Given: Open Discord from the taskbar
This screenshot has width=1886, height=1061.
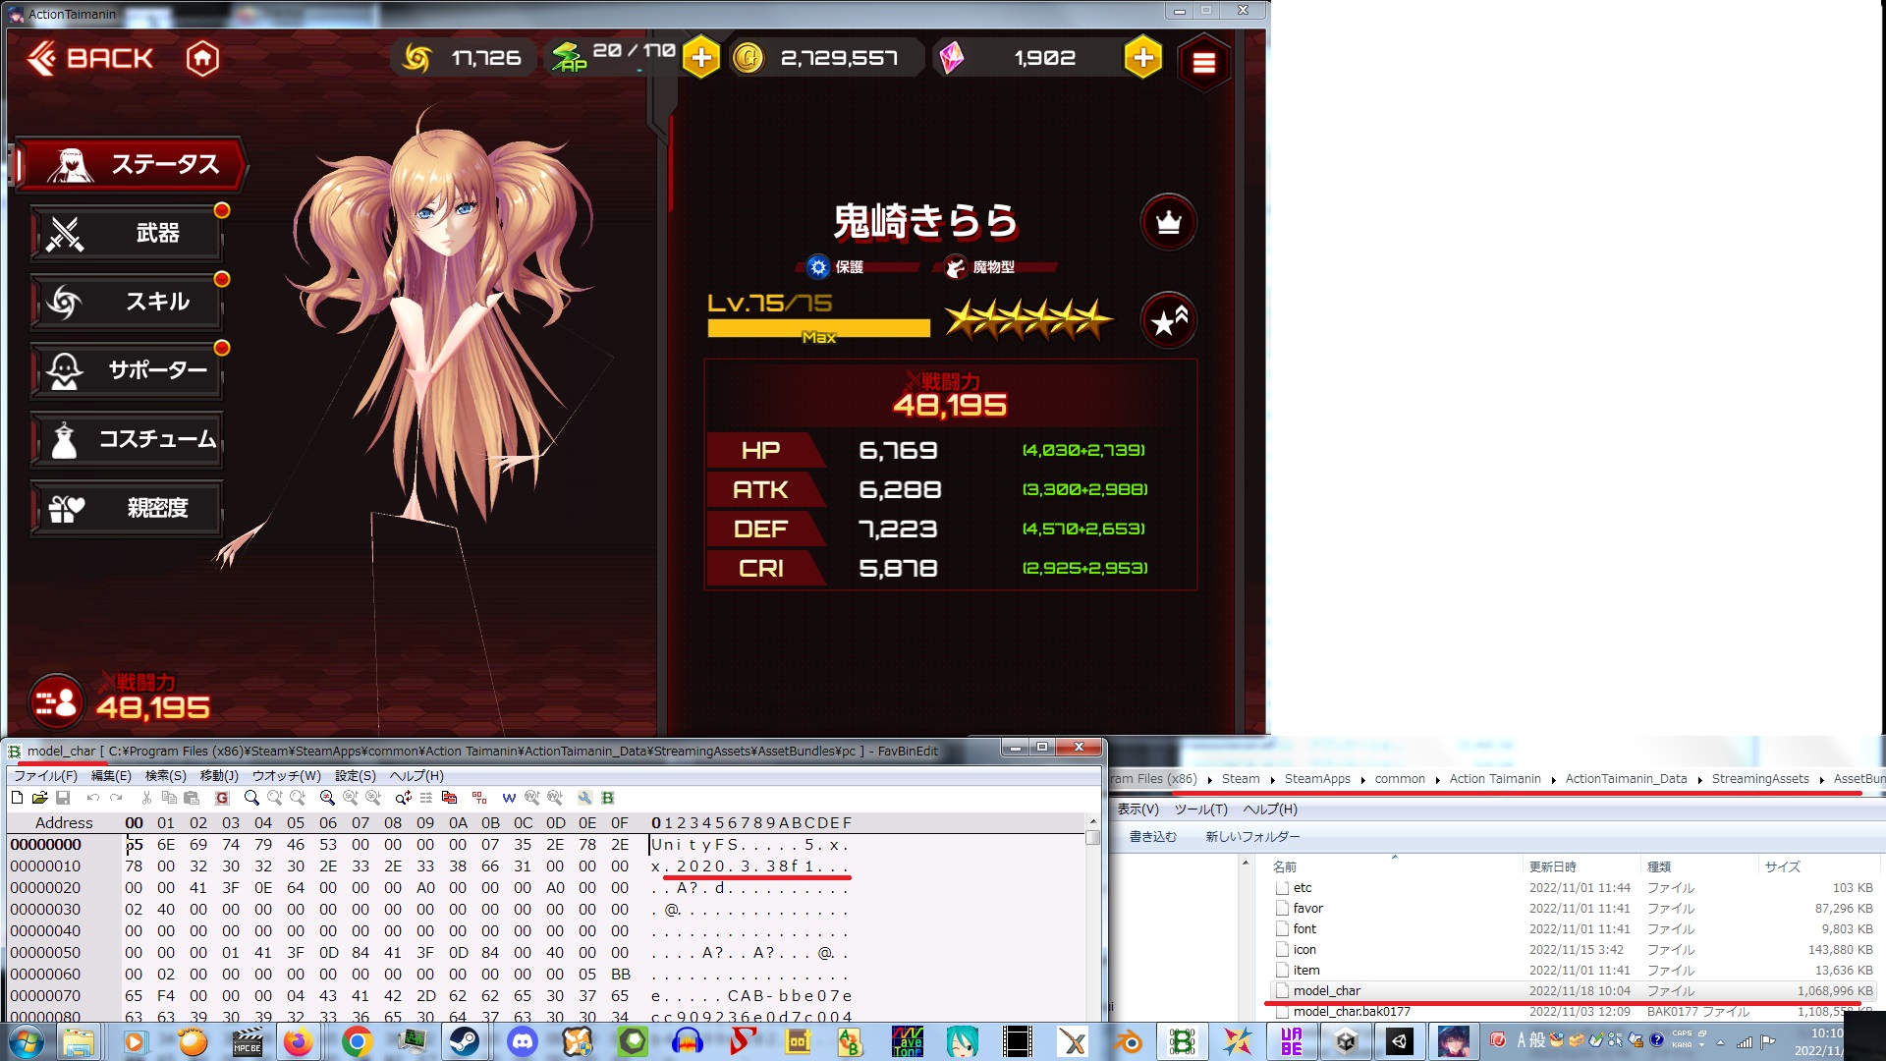Looking at the screenshot, I should pos(522,1041).
